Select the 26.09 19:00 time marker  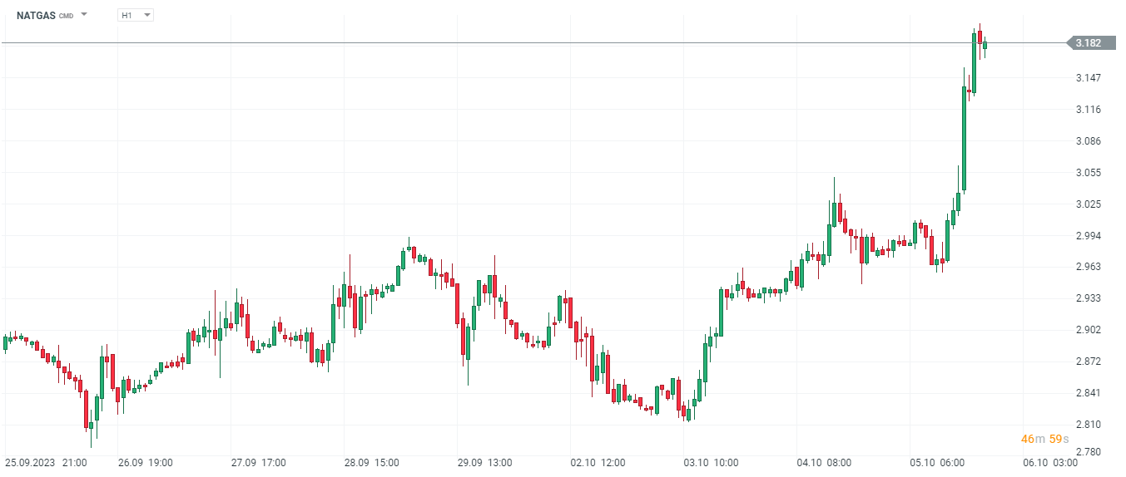pos(145,463)
